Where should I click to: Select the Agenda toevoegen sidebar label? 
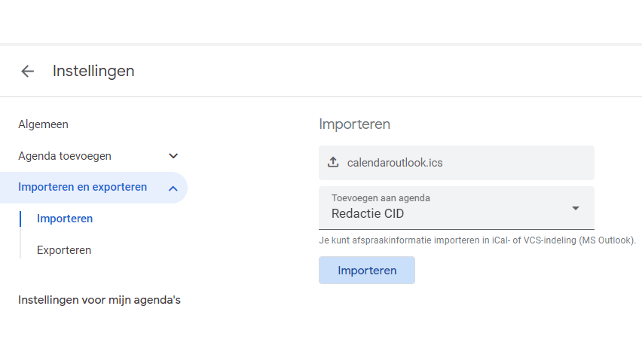tap(65, 156)
